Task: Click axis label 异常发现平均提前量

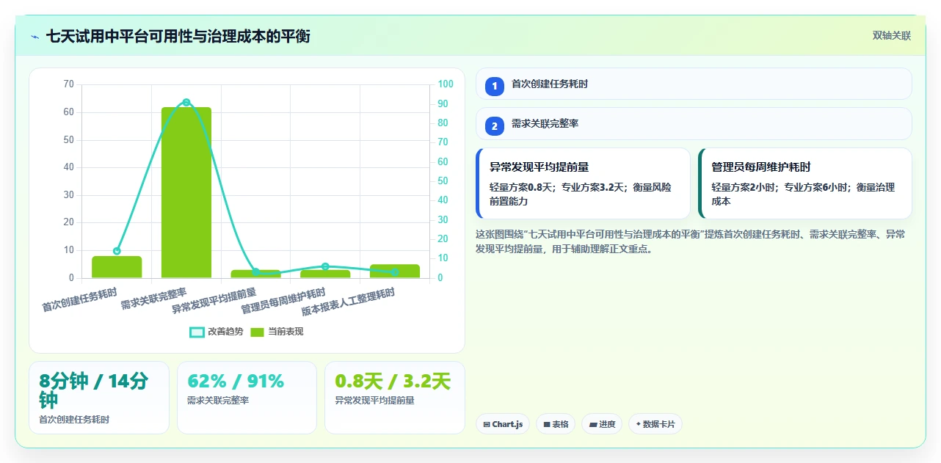Action: click(x=214, y=301)
